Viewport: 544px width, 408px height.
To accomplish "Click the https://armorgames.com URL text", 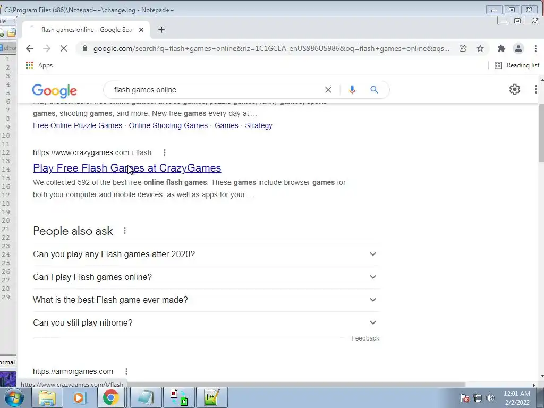I will (x=73, y=371).
